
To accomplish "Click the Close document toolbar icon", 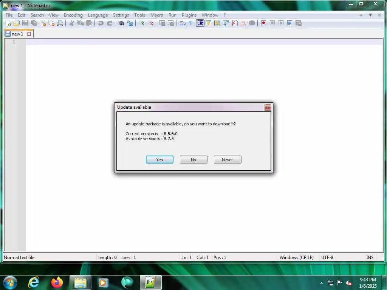I will click(43, 23).
